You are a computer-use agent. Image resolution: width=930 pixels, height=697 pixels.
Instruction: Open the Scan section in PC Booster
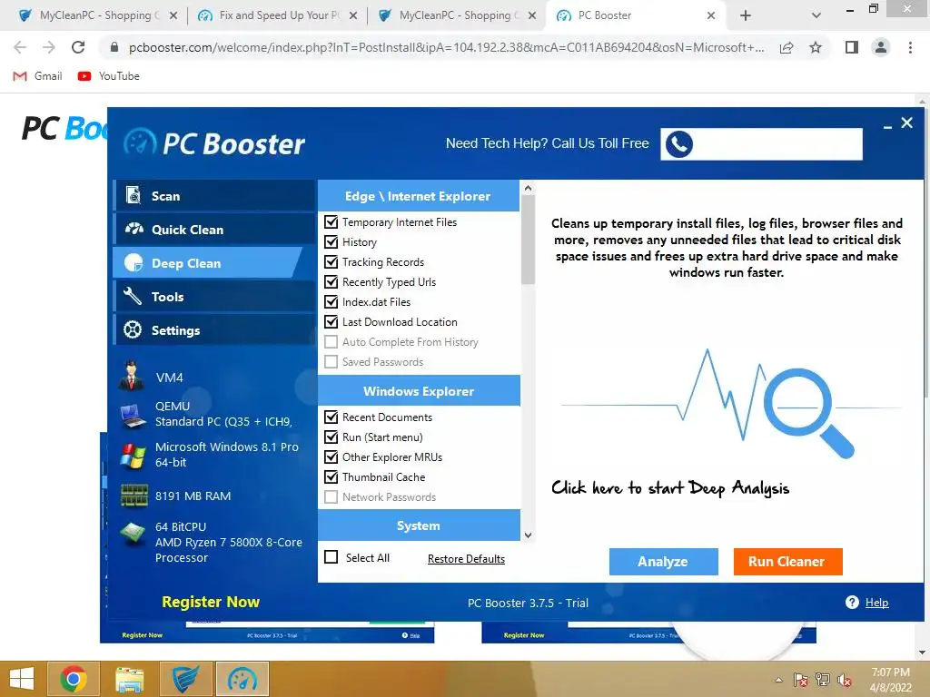[x=214, y=196]
